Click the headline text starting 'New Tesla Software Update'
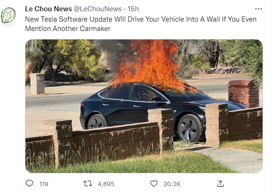Viewport: 279px width, 195px height. (141, 19)
